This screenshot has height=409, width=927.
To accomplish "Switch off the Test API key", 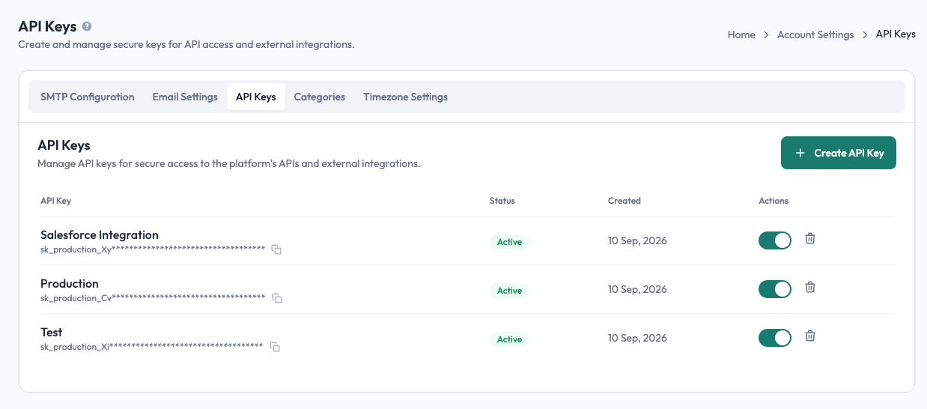I will tap(775, 338).
